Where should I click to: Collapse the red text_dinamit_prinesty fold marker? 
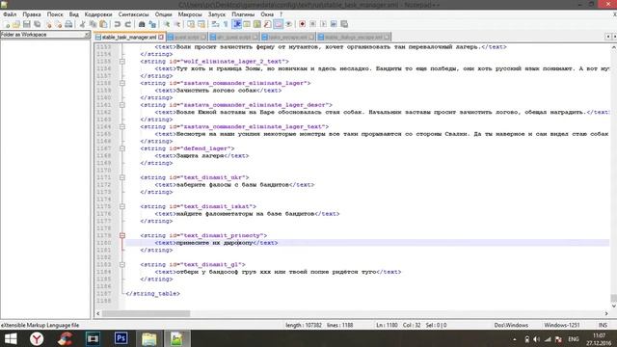(x=122, y=235)
